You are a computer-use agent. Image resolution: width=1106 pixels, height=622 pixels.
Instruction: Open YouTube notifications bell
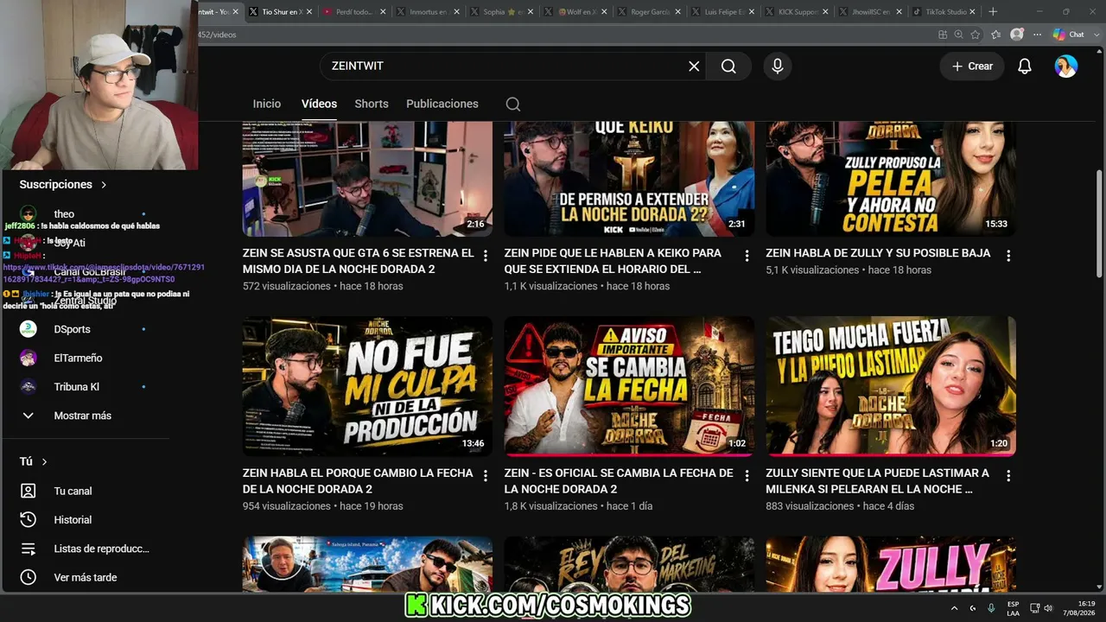click(x=1025, y=67)
